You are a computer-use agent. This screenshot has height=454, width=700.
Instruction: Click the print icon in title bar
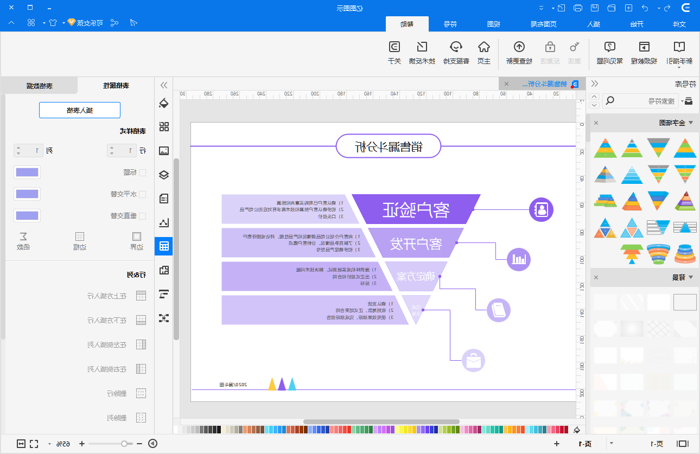(578, 8)
